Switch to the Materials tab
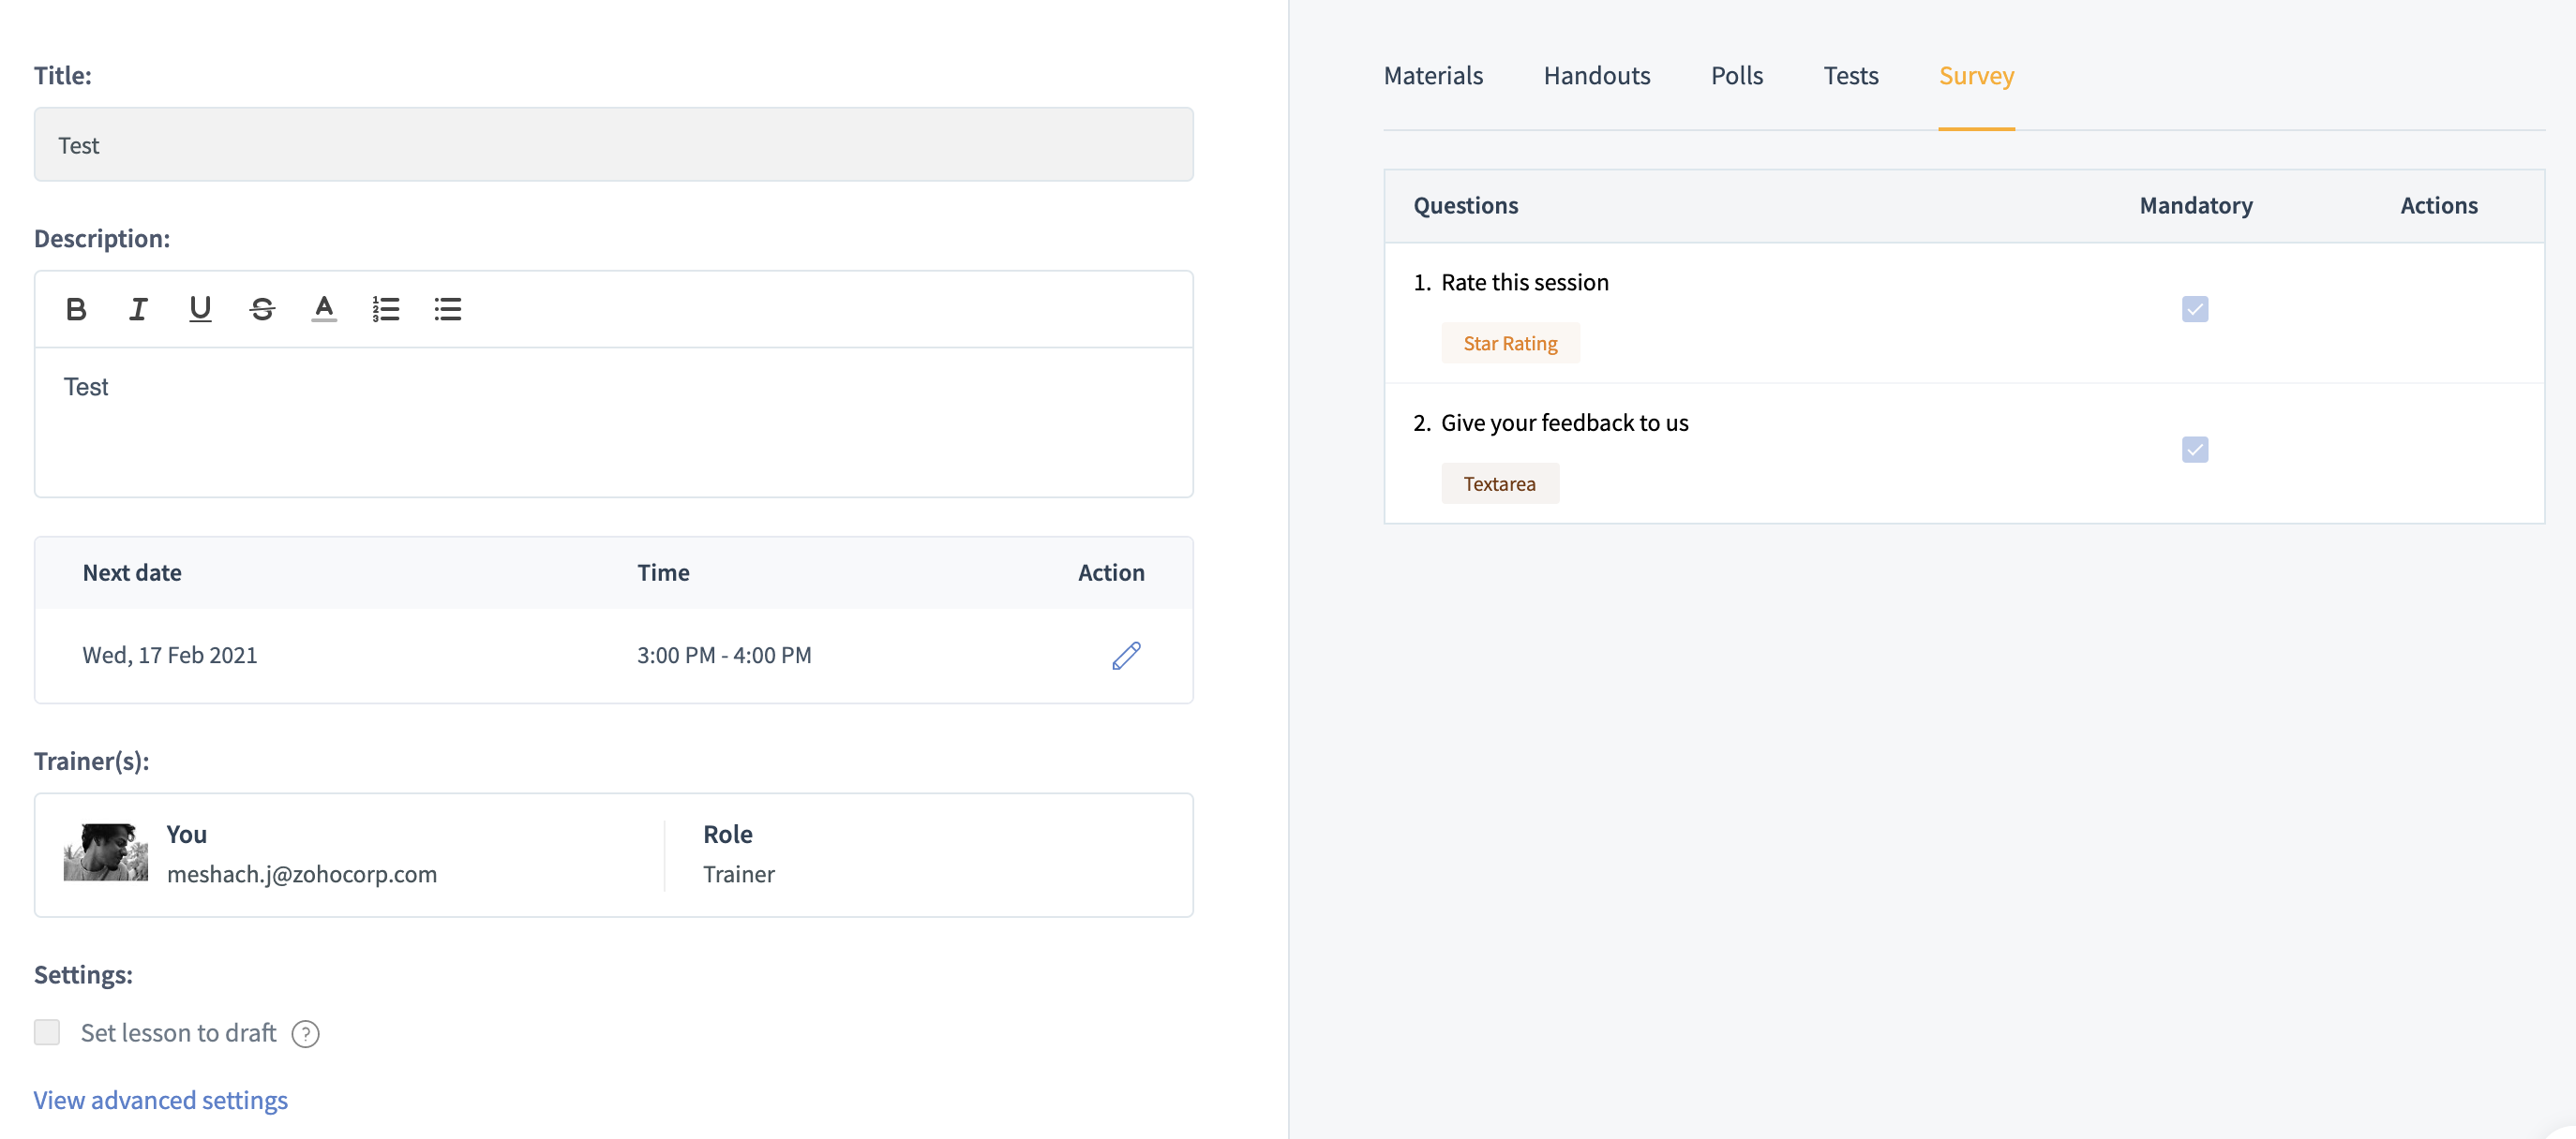Screen dimensions: 2576x1139 1432,76
